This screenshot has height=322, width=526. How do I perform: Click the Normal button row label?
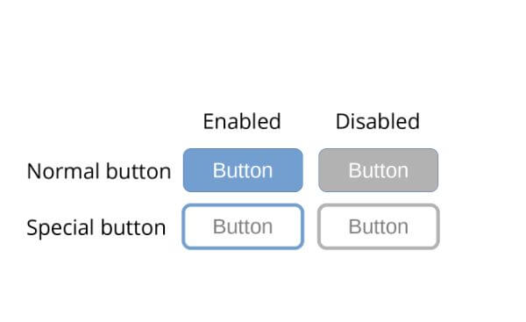click(99, 171)
